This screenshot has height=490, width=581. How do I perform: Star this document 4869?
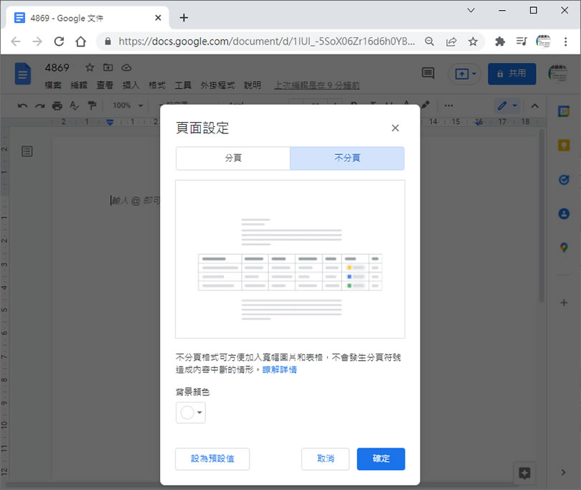pyautogui.click(x=90, y=67)
